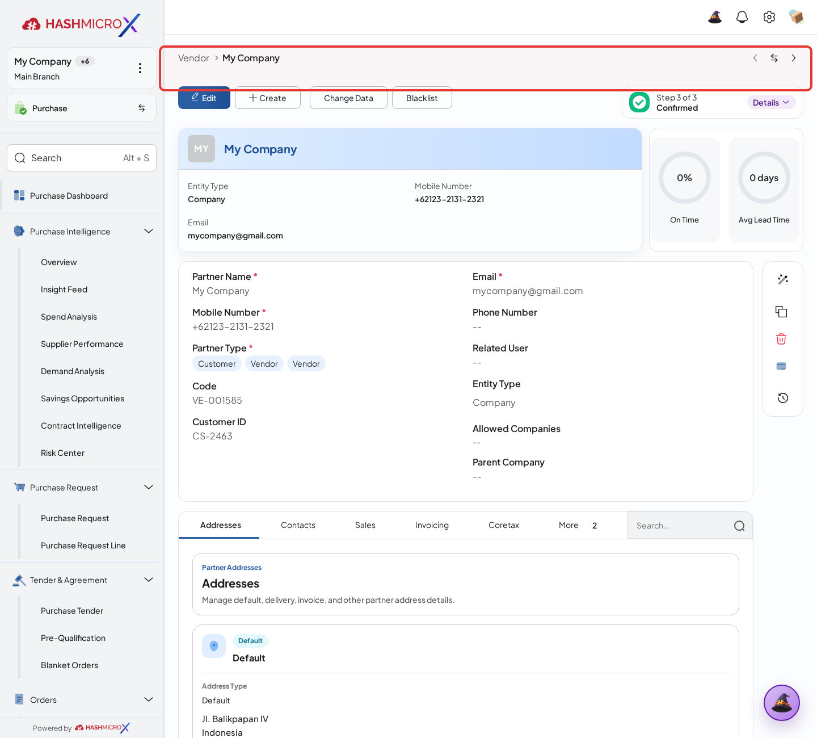Open the settings gear in top bar

(x=769, y=17)
